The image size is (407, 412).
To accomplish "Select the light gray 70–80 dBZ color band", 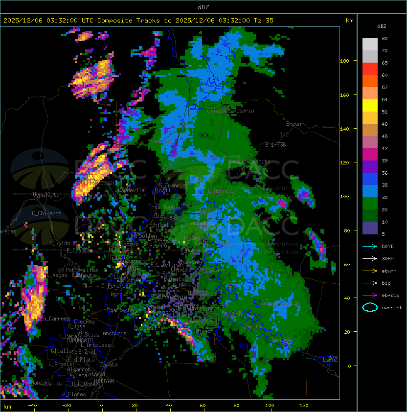I will click(370, 45).
